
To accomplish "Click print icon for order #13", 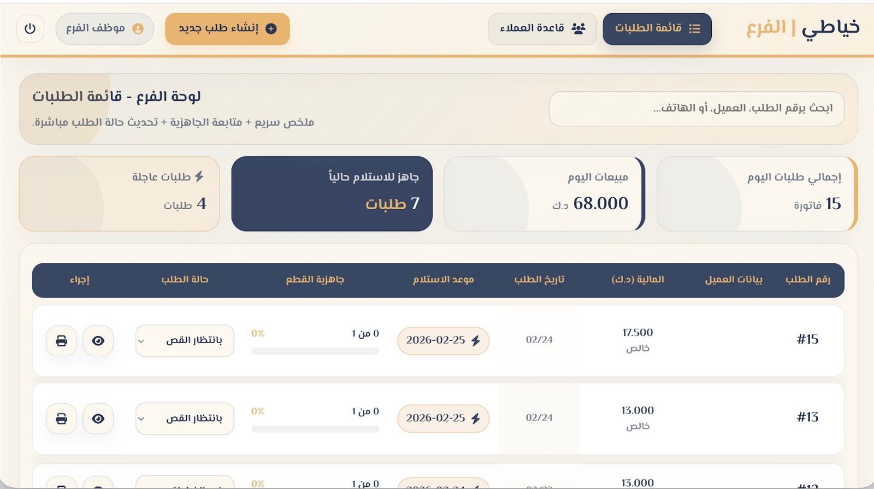I will [x=62, y=419].
